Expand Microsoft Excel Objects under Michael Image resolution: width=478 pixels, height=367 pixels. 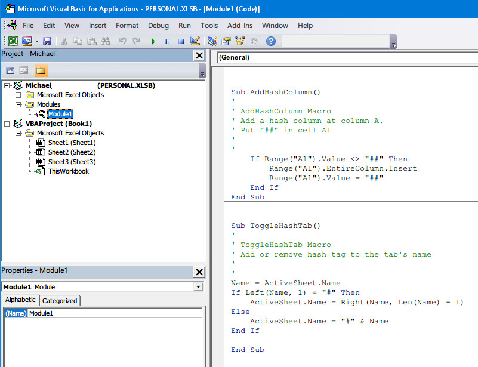[x=18, y=95]
